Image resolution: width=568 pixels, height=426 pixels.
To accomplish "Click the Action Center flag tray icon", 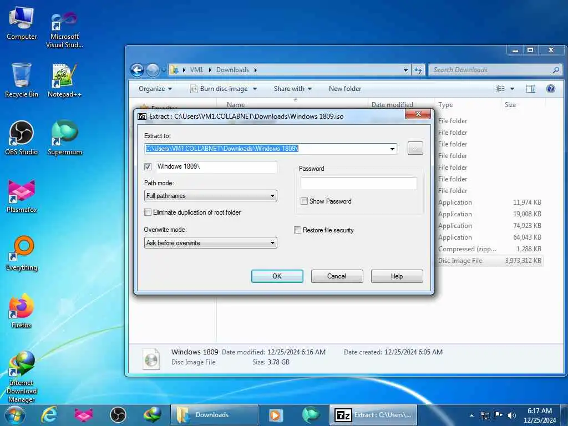I will click(499, 415).
